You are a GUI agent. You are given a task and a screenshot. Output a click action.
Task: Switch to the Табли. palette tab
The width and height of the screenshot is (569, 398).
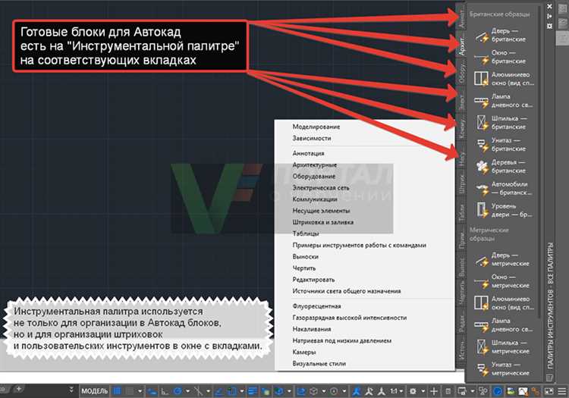tap(461, 212)
